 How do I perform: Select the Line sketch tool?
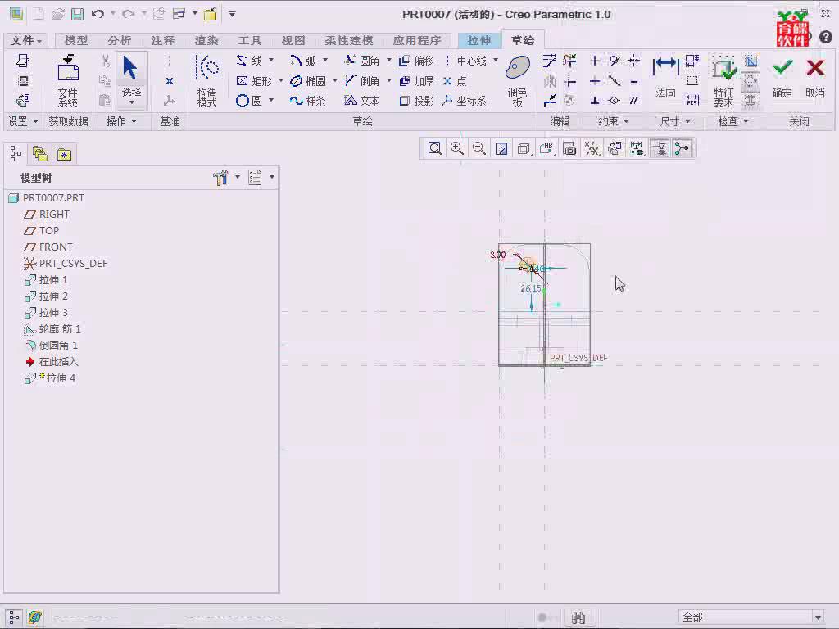(249, 61)
